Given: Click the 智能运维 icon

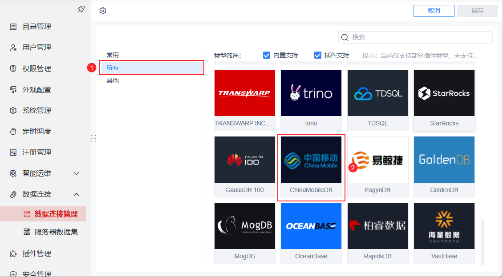Looking at the screenshot, I should (13, 173).
